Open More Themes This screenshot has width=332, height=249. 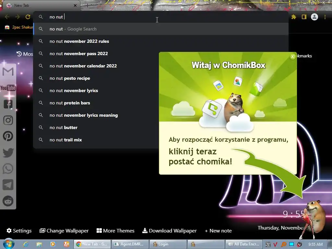(x=115, y=231)
